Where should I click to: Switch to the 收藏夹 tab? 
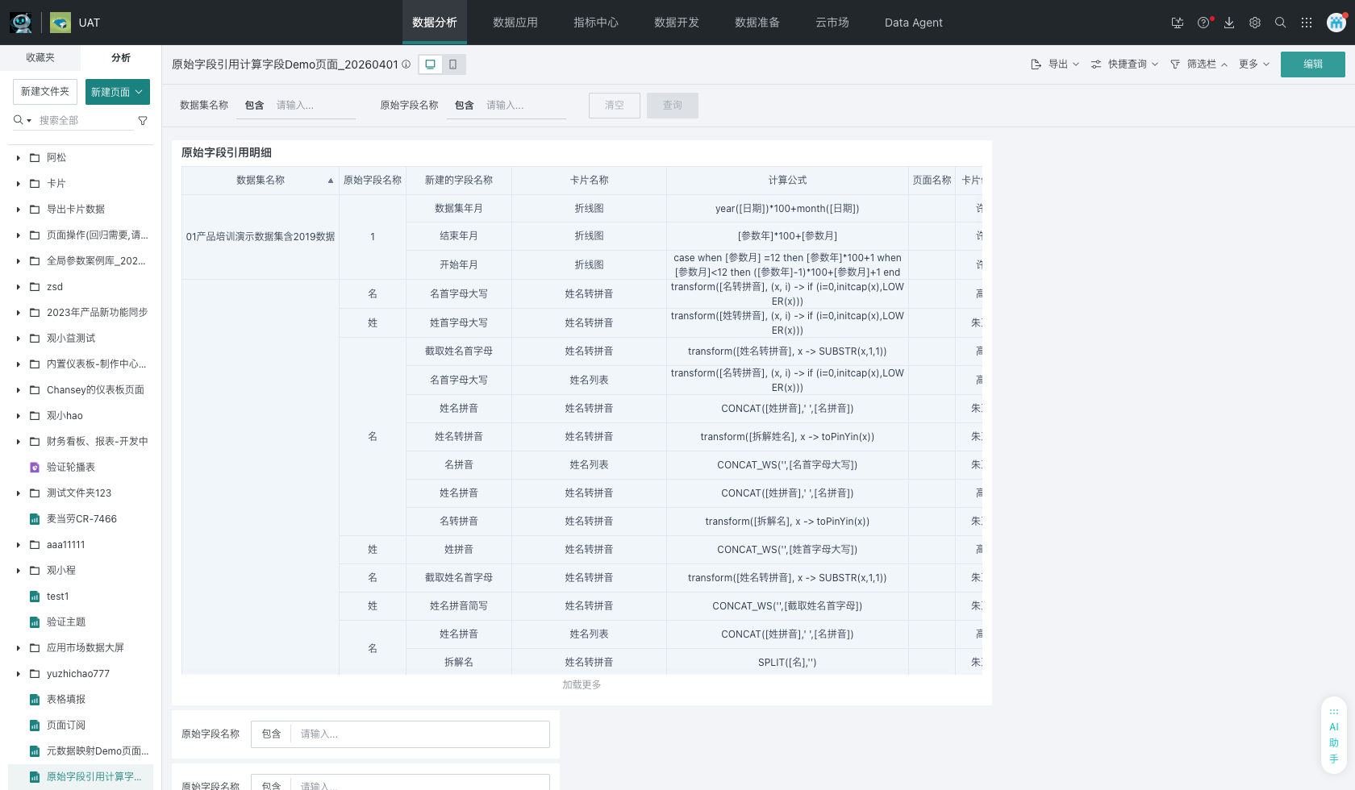point(40,58)
